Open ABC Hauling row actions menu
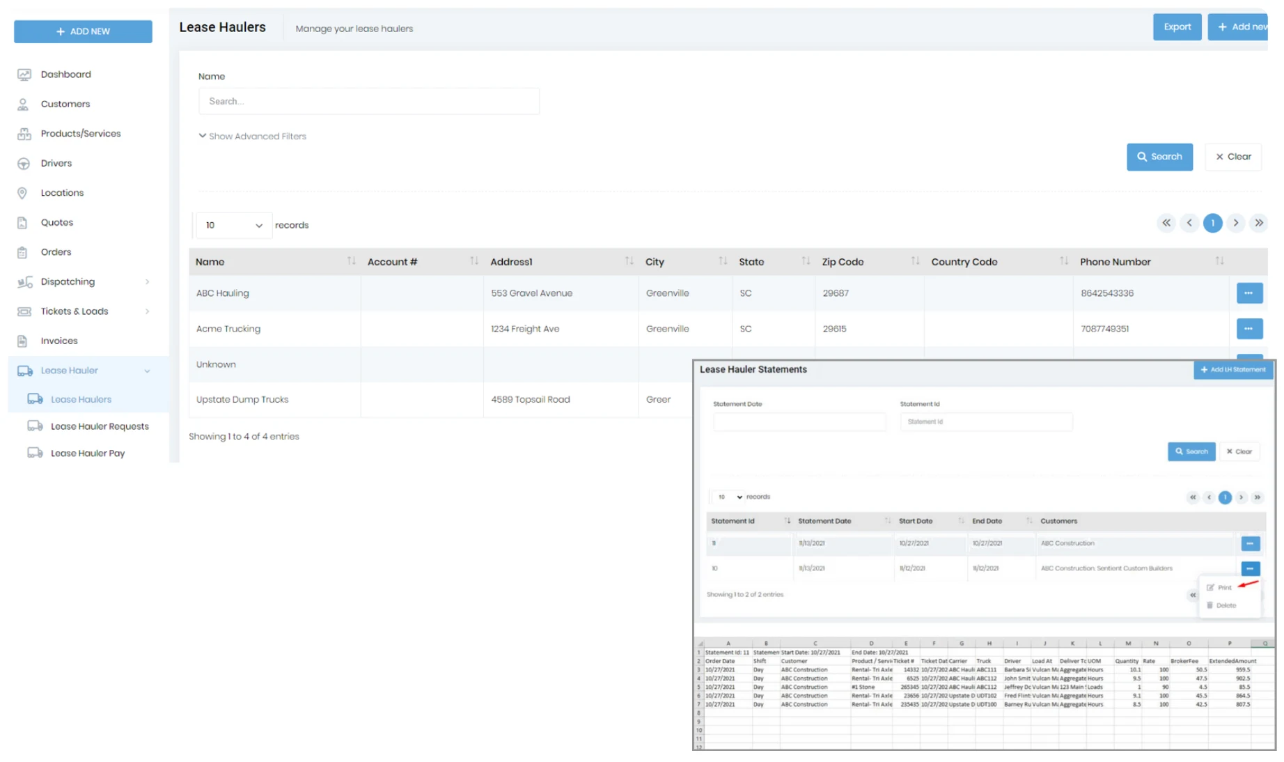 [1249, 293]
